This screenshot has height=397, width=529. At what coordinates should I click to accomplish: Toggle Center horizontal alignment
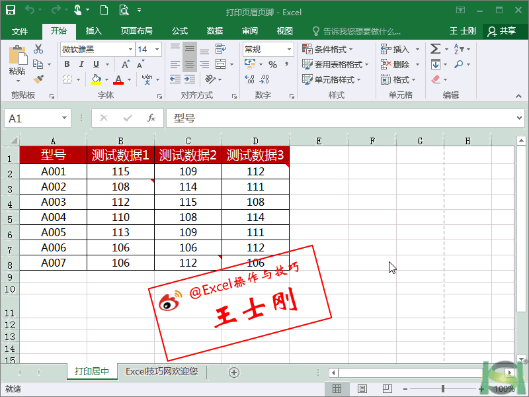tap(190, 64)
